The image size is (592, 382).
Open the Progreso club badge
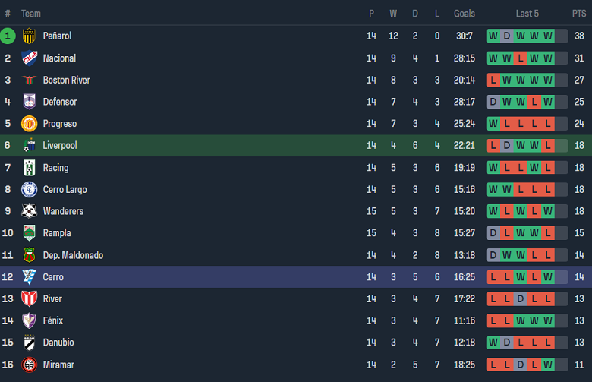point(30,124)
